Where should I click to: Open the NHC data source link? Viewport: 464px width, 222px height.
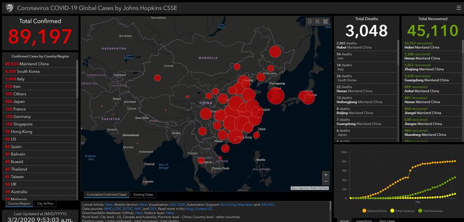[138, 209]
